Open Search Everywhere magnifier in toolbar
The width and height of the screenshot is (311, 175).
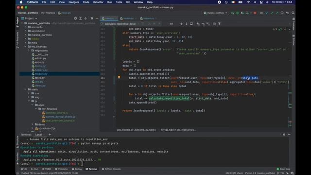click(293, 13)
